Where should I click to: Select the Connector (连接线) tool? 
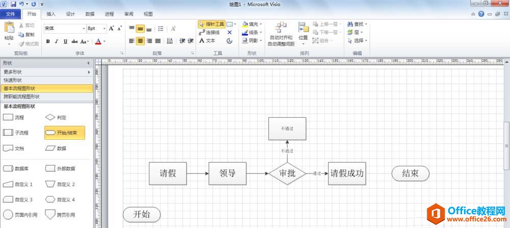210,33
